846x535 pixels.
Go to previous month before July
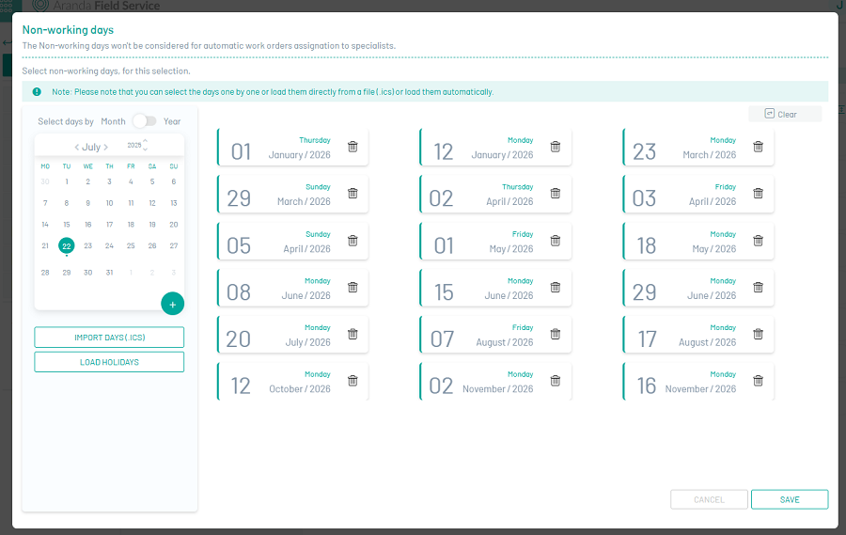(76, 148)
